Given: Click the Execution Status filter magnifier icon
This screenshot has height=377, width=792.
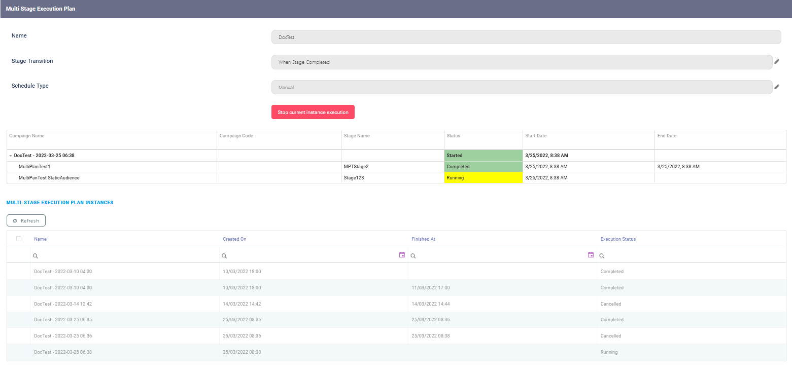Looking at the screenshot, I should pos(601,256).
